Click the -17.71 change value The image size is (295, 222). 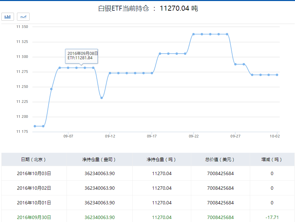[272, 217]
